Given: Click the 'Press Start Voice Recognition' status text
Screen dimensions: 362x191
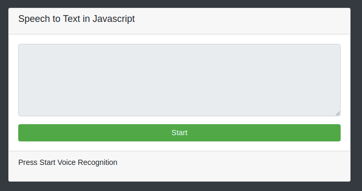Looking at the screenshot, I should 68,162.
